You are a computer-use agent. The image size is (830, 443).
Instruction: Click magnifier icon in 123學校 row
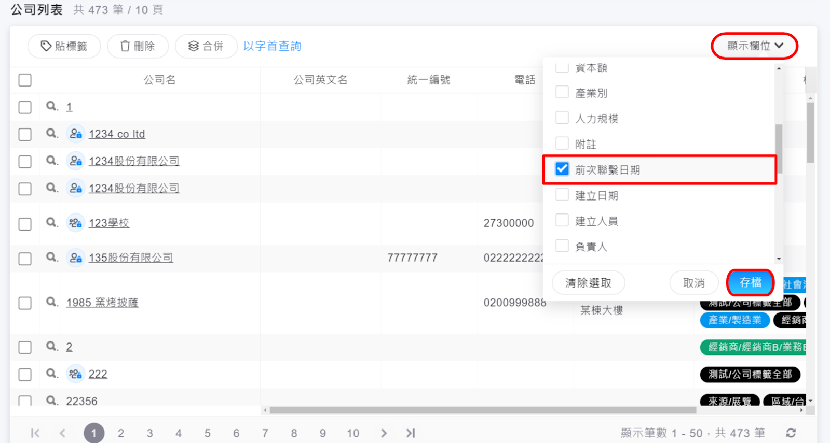tap(51, 223)
